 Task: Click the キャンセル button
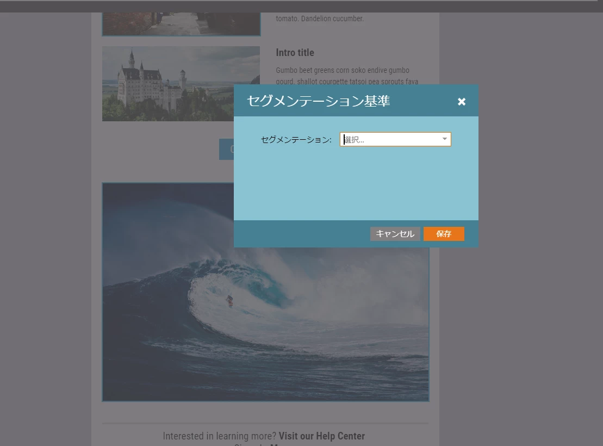click(x=395, y=234)
